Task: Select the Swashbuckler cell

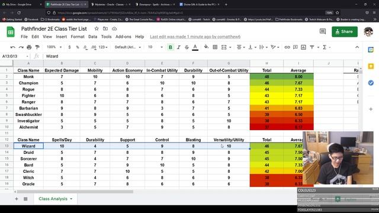Action: [x=28, y=114]
